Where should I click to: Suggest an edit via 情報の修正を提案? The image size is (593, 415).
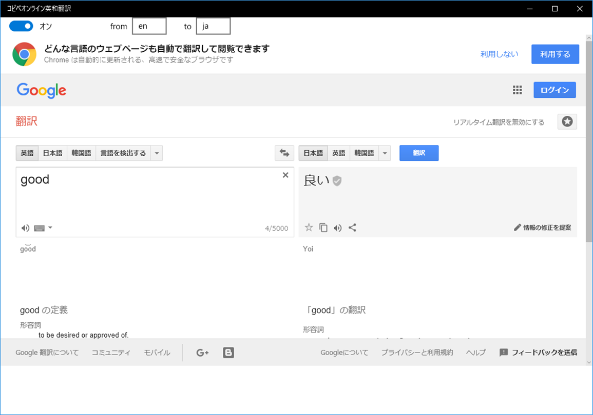coord(542,227)
